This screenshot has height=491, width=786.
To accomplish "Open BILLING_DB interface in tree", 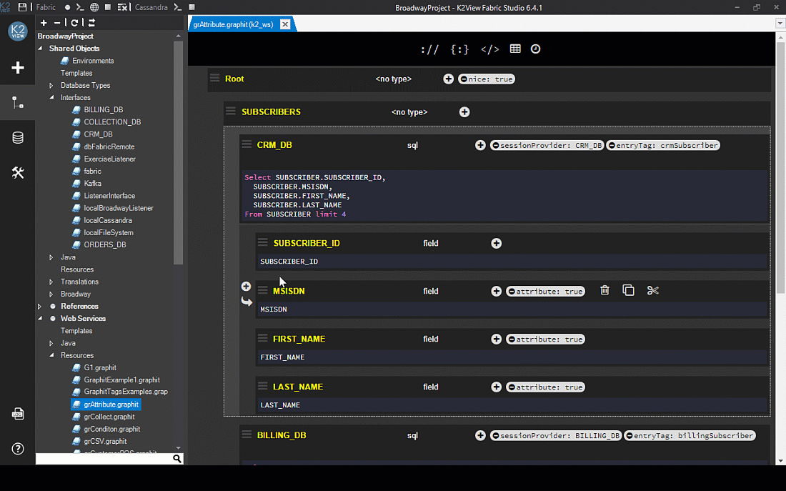I will tap(104, 110).
